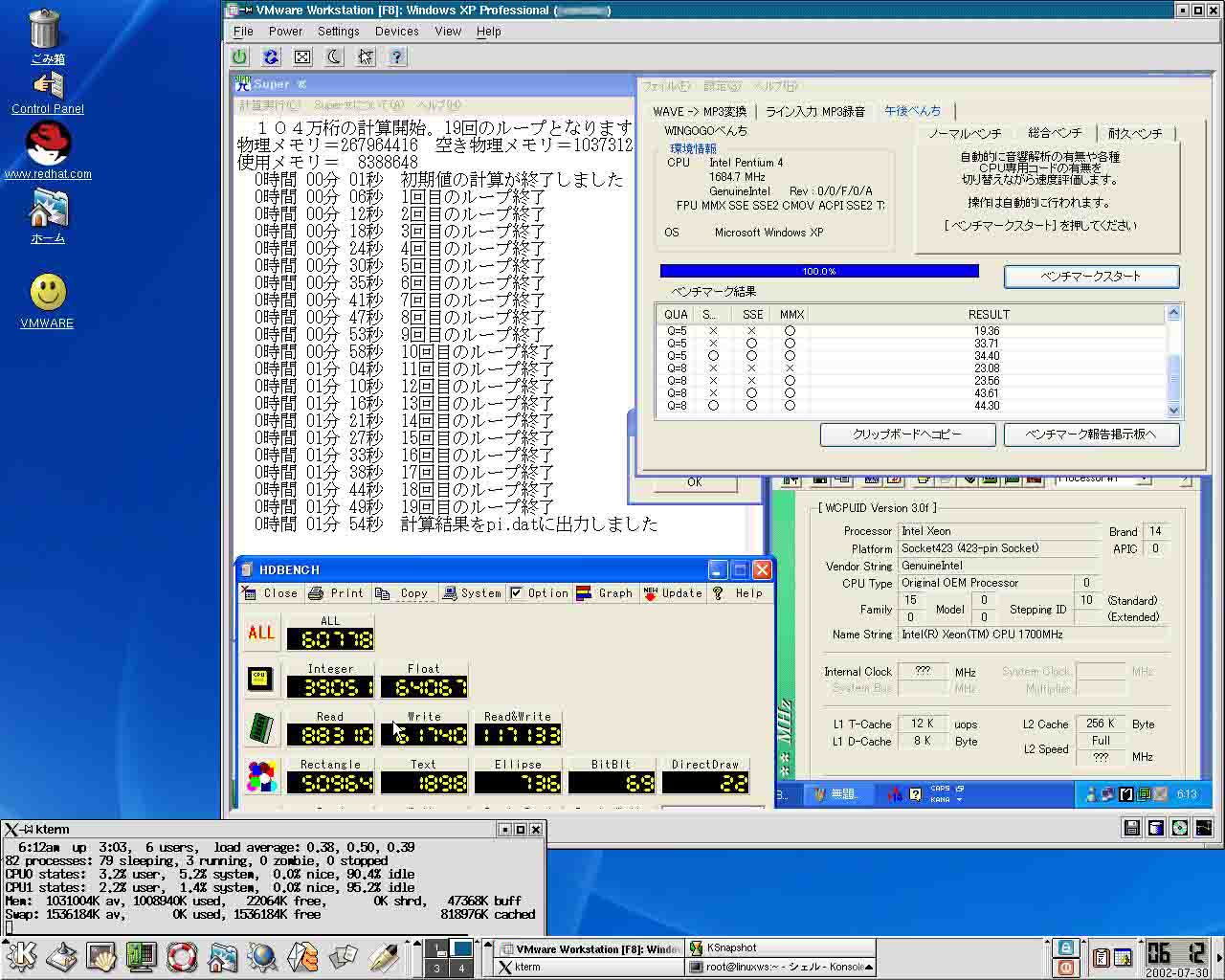
Task: Switch to the WAVE -> MP3変換 tab
Action: 700,112
